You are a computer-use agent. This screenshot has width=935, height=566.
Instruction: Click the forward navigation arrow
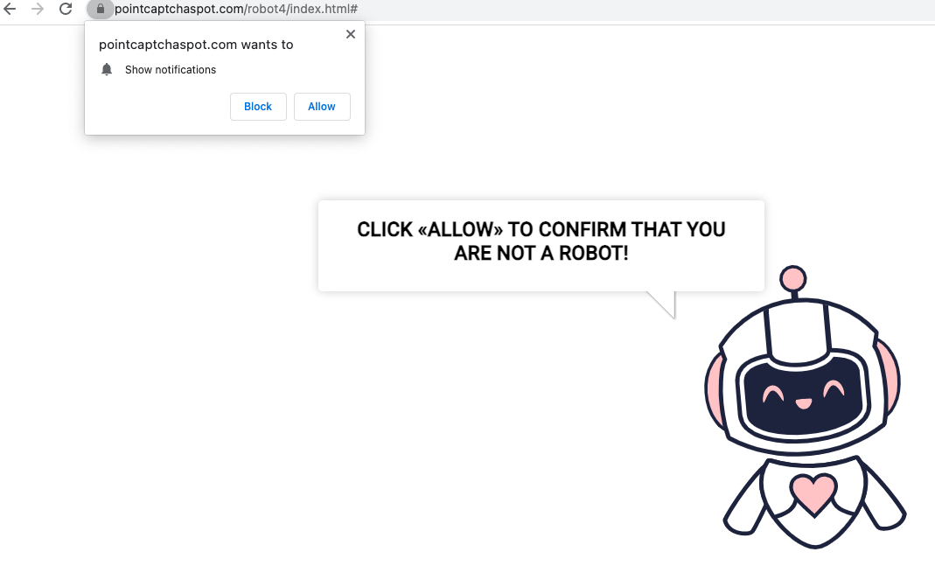38,9
